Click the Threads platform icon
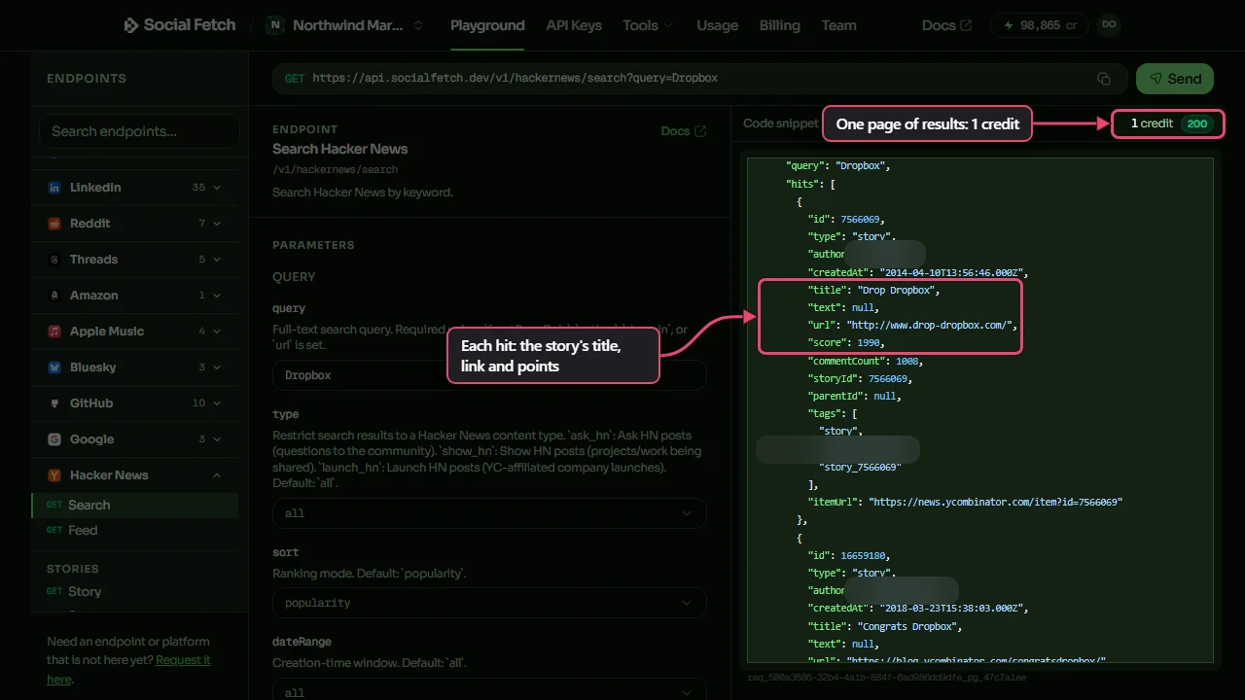 (x=54, y=260)
